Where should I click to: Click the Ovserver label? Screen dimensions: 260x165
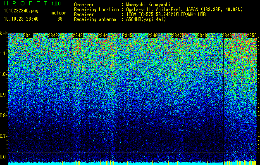[84, 5]
